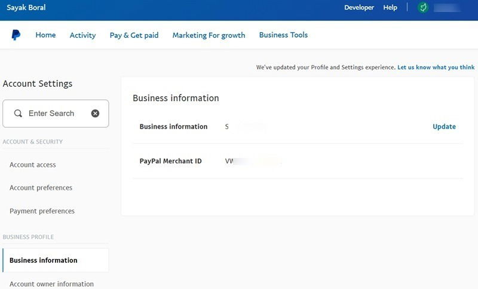Click the Developer link
The height and width of the screenshot is (289, 478).
pyautogui.click(x=359, y=8)
